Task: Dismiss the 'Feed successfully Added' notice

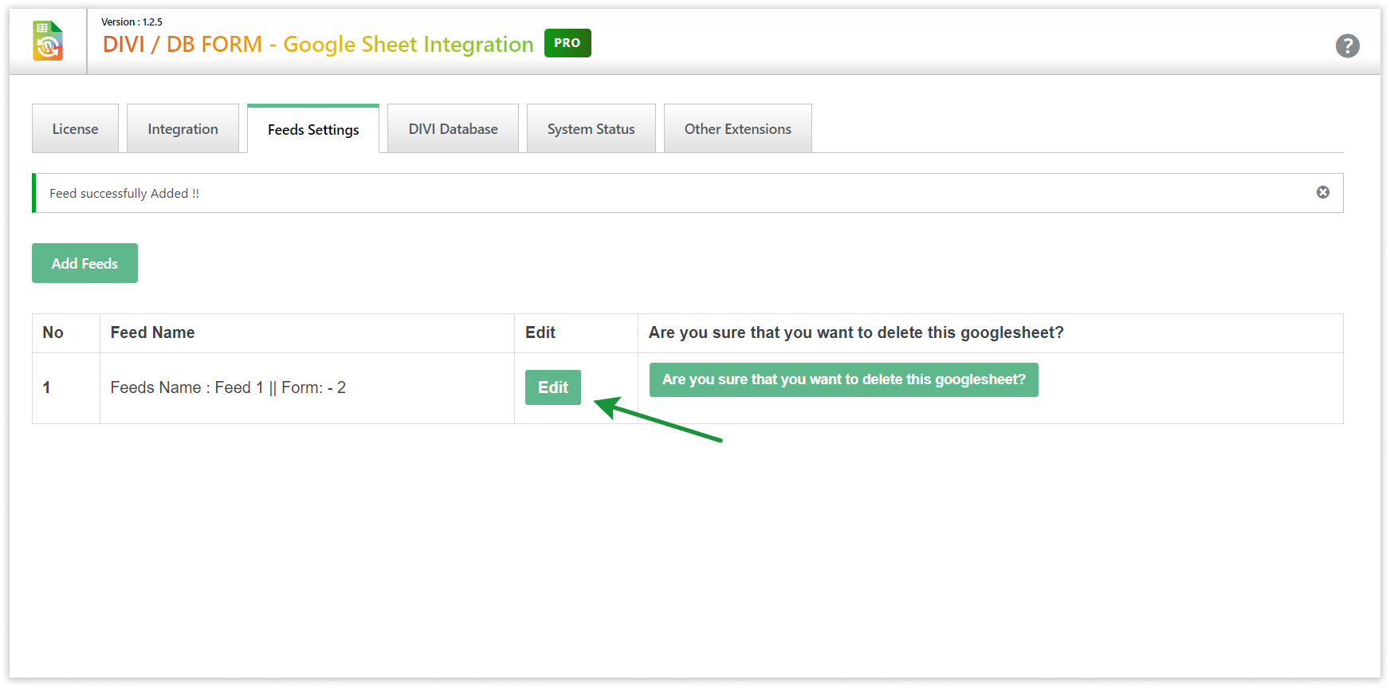Action: 1322,192
